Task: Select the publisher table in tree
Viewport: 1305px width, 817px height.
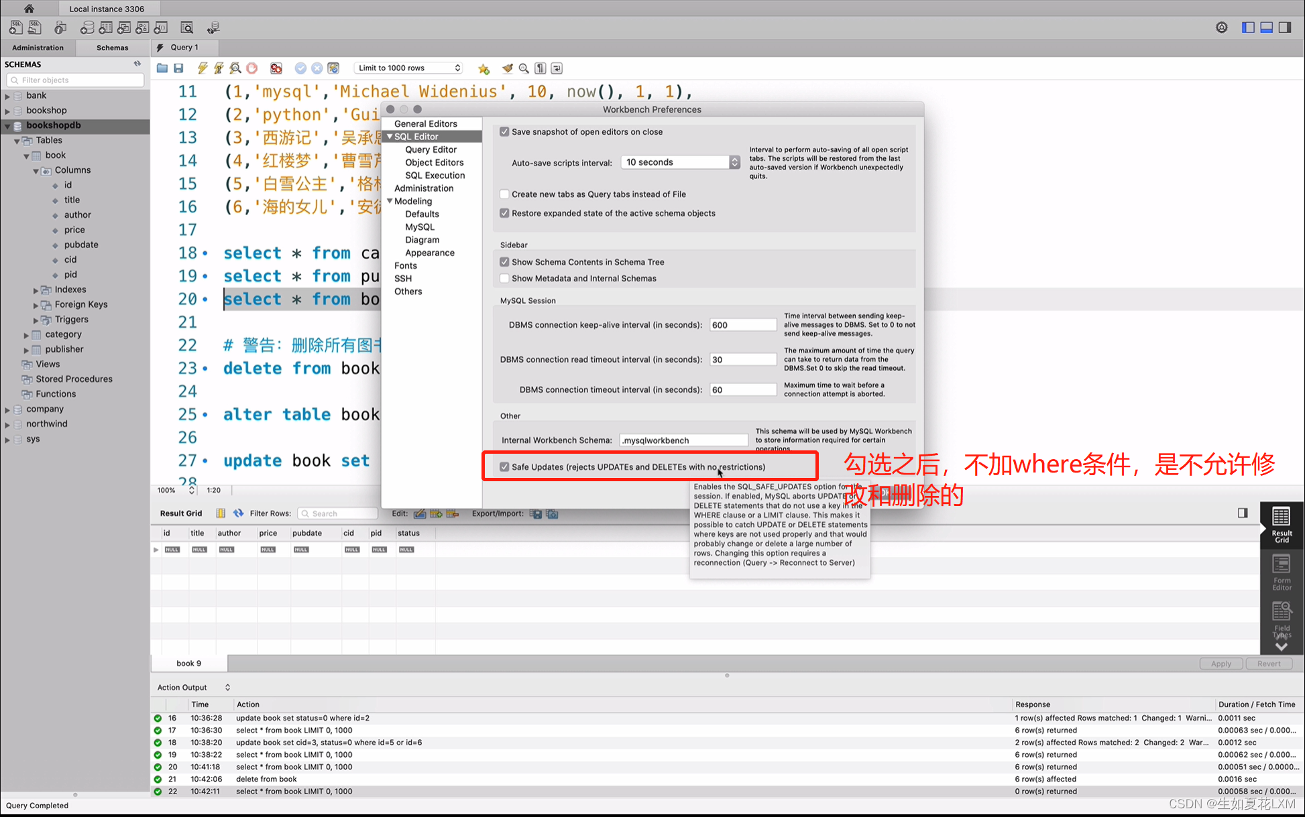Action: pos(64,349)
